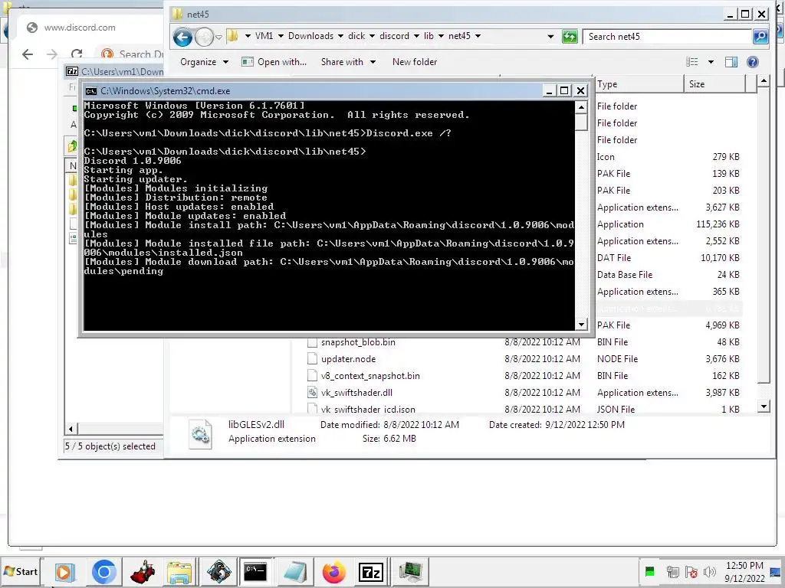Click the vk_swiftshader.dll file icon
Viewport: 785px width, 588px height.
tap(313, 393)
